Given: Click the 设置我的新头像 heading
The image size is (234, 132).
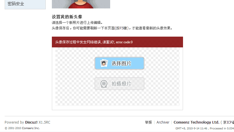Looking at the screenshot, I should (67, 17).
